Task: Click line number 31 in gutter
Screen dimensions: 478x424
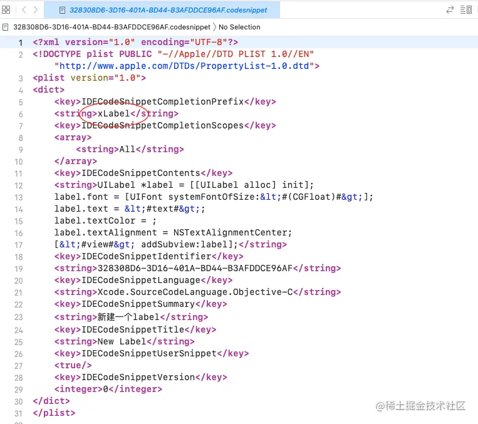Action: [19, 413]
